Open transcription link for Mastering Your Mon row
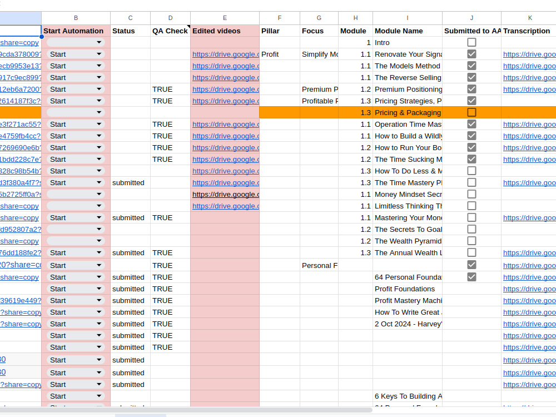 [x=529, y=218]
